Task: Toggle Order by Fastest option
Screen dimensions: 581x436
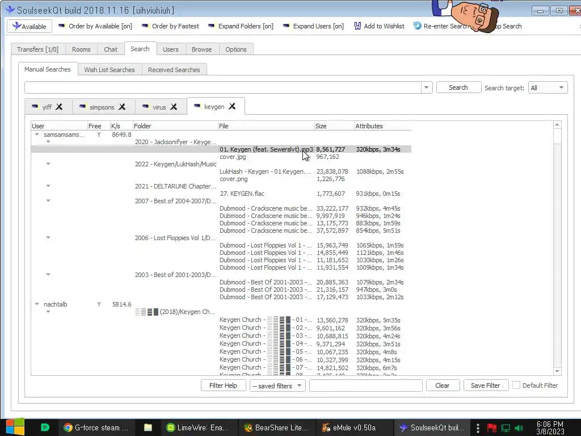Action: [x=170, y=26]
